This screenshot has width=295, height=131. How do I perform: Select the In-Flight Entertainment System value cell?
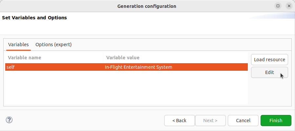click(138, 67)
